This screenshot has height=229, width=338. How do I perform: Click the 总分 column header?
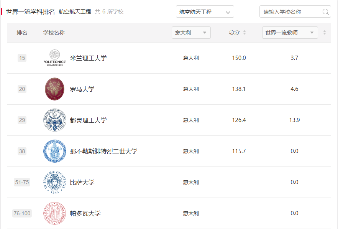[x=234, y=33]
